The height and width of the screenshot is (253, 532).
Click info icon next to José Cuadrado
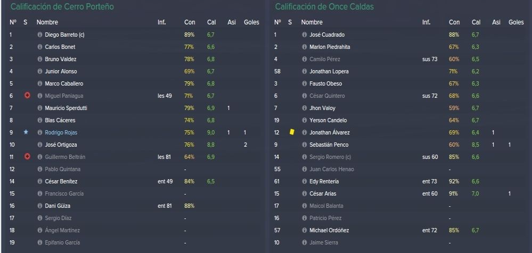pos(304,35)
